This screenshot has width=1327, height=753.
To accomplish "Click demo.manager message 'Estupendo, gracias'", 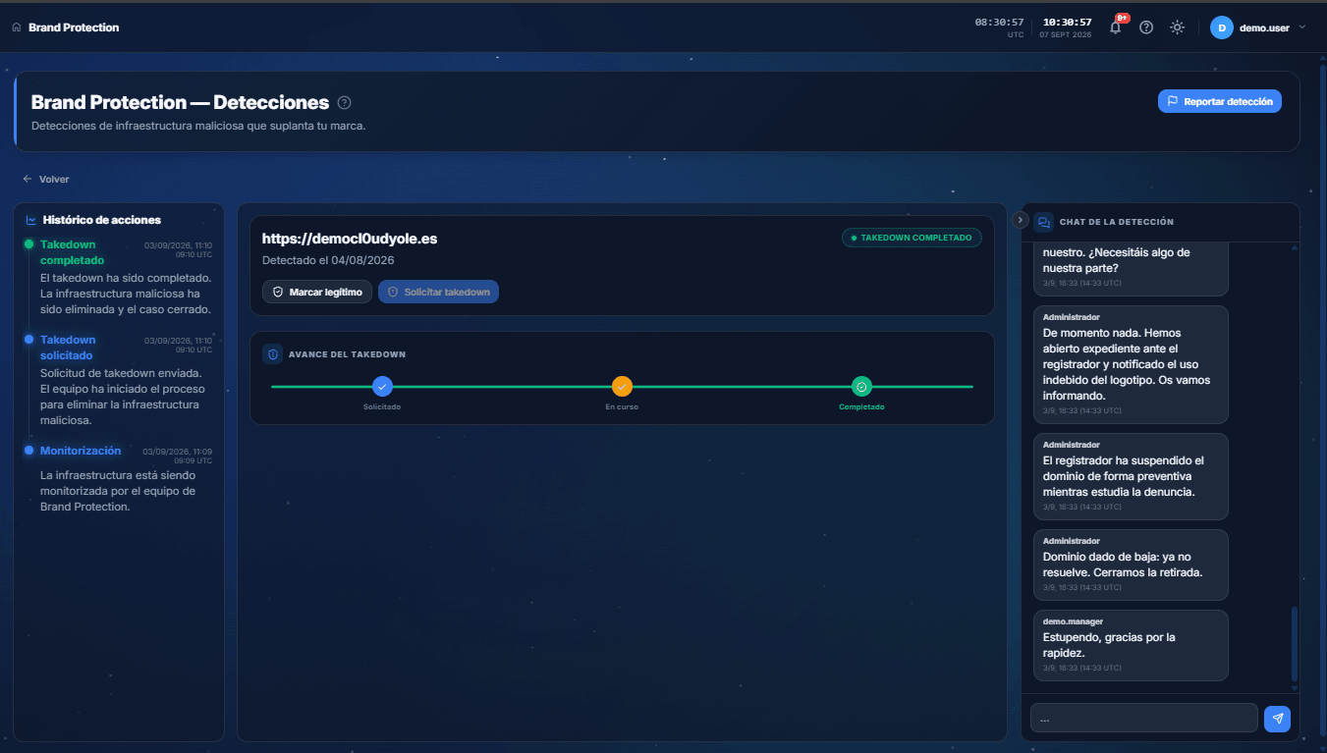I will click(x=1131, y=645).
